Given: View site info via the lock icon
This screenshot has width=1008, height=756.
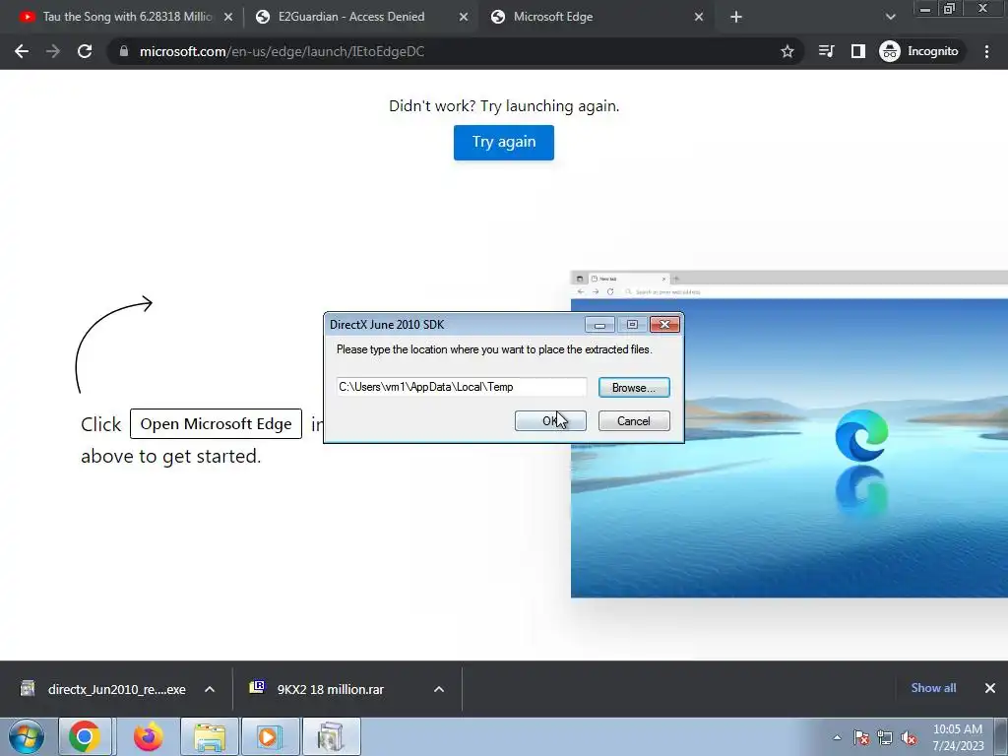Looking at the screenshot, I should [124, 51].
